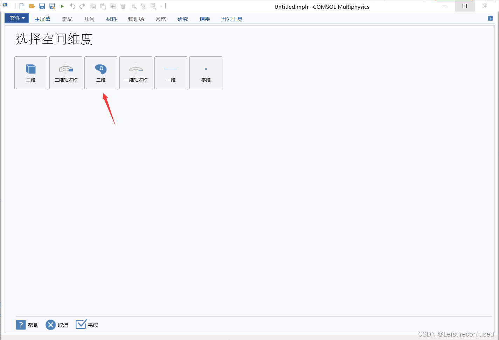Viewport: 499px width, 340px height.
Task: Click the New file icon in quick toolbar
Action: 22,6
